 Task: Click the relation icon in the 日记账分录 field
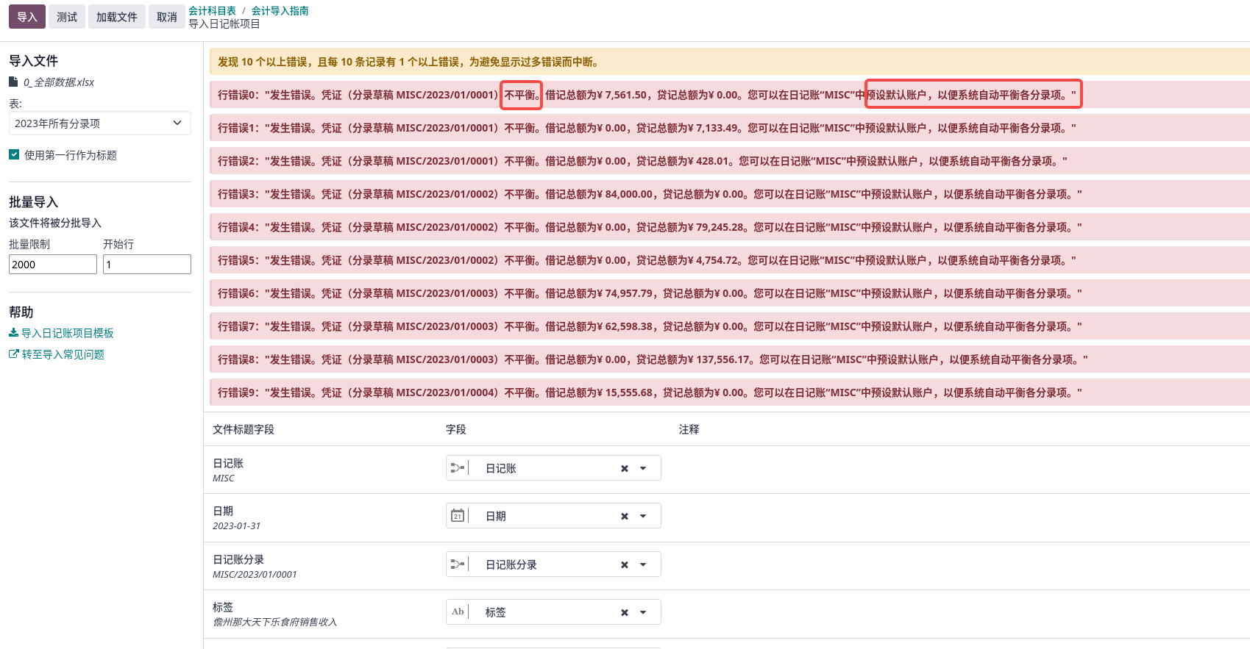[x=458, y=564]
